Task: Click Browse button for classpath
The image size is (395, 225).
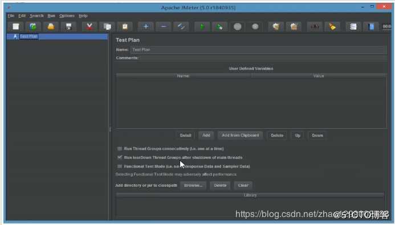Action: point(193,186)
